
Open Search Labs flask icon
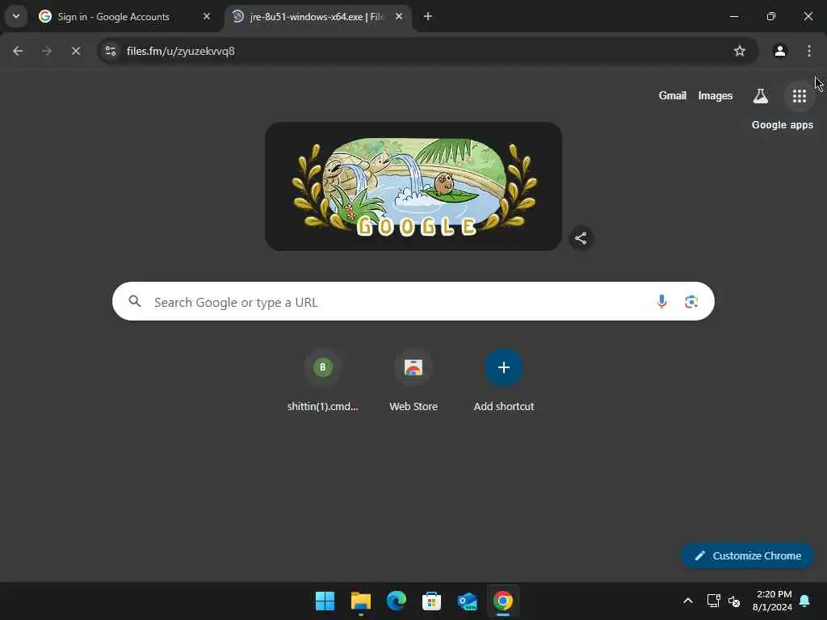(x=761, y=96)
